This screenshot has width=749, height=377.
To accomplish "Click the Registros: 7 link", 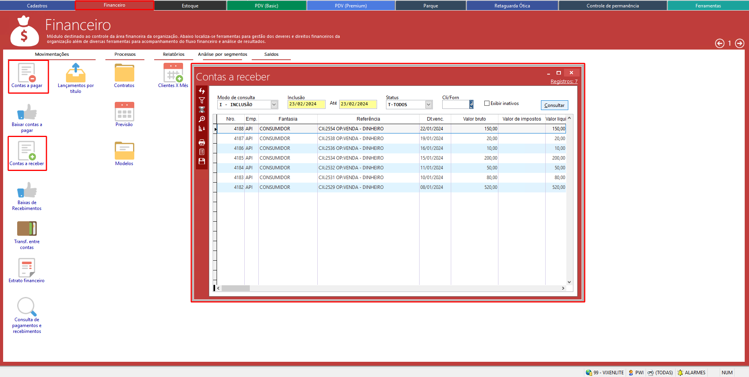I will [564, 82].
